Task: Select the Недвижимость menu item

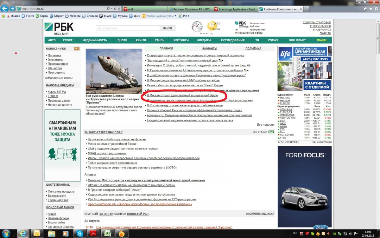Action: pyautogui.click(x=95, y=40)
